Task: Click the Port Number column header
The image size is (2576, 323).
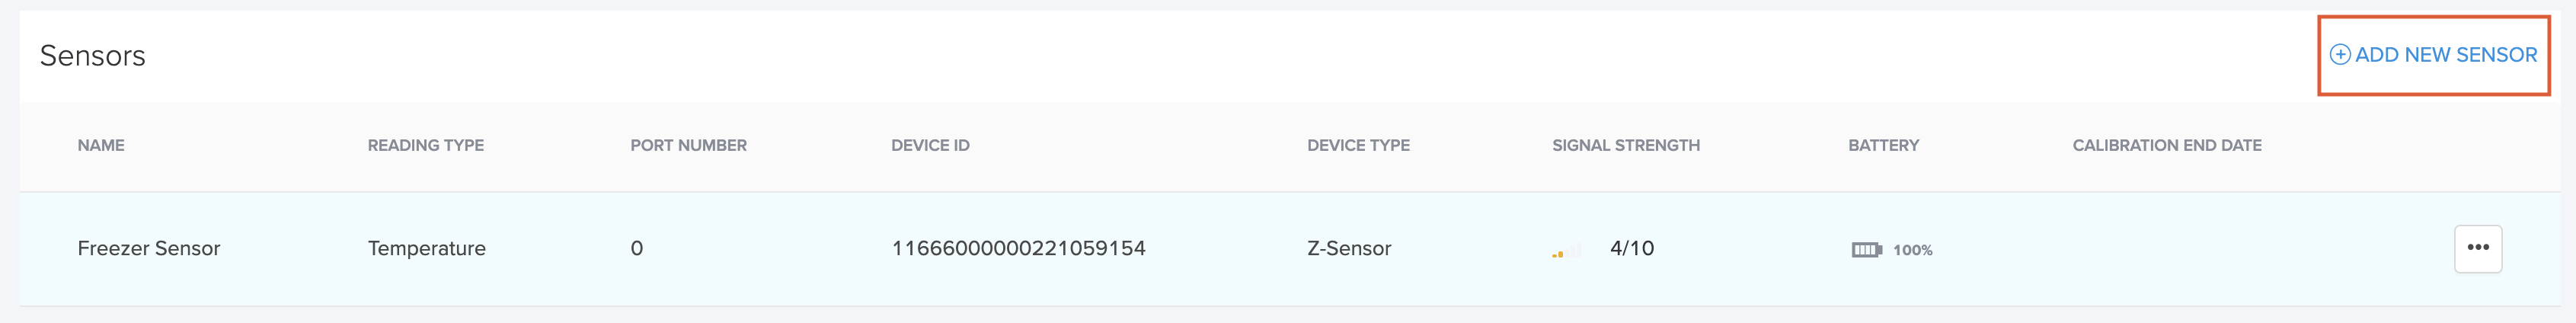Action: tap(688, 145)
